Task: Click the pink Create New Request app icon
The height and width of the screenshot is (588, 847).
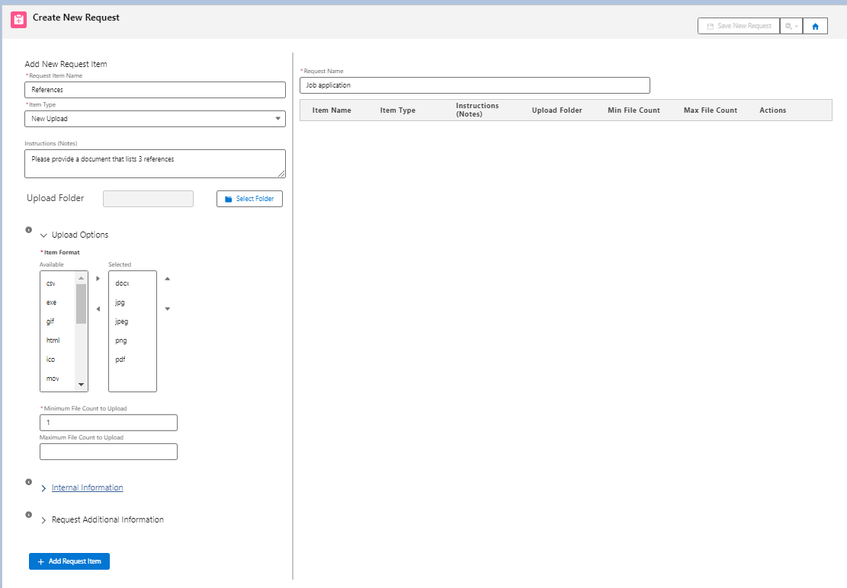Action: pos(19,21)
